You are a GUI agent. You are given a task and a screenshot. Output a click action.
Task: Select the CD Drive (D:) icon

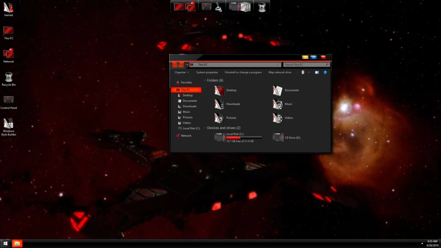click(x=278, y=137)
